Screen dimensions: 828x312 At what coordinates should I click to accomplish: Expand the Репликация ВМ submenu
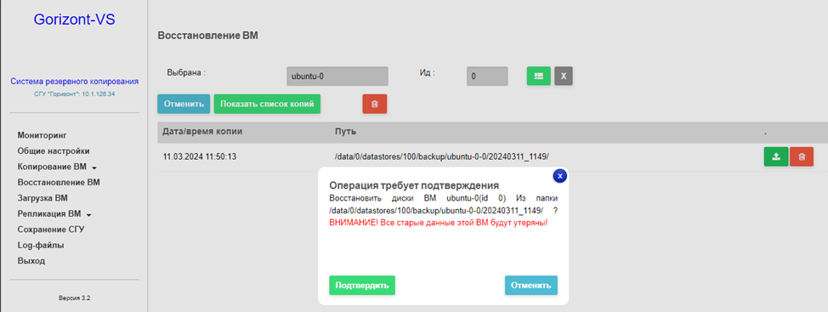click(x=54, y=214)
